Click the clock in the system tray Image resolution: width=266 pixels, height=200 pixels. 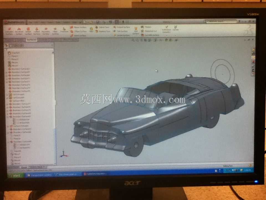point(248,170)
